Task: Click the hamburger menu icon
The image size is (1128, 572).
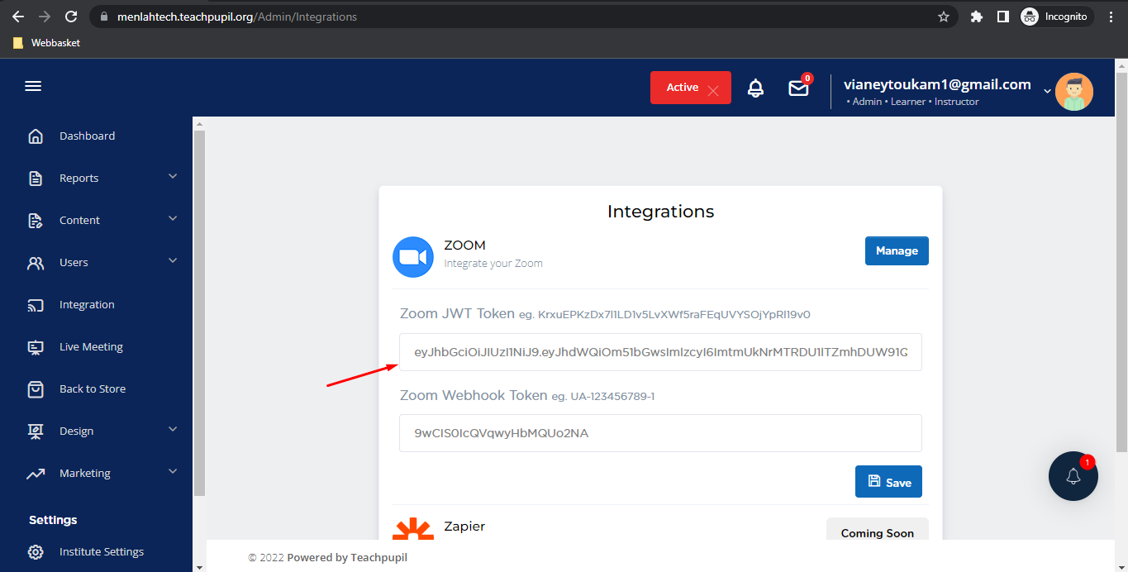Action: pyautogui.click(x=33, y=86)
